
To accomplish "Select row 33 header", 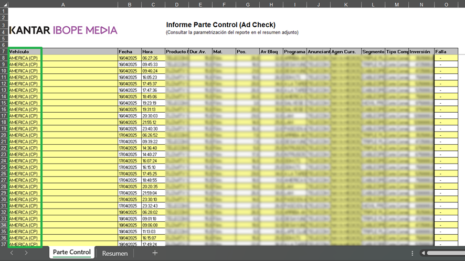I will 4,219.
